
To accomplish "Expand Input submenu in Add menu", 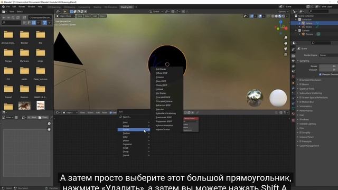I will tap(134, 122).
